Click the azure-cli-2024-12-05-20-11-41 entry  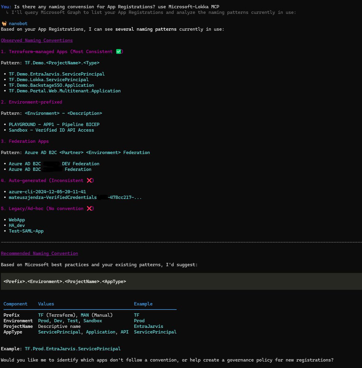coord(47,192)
